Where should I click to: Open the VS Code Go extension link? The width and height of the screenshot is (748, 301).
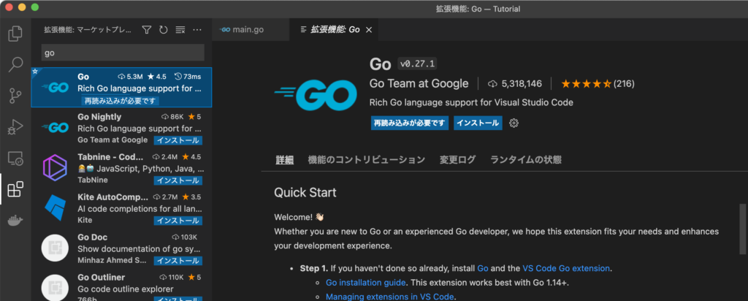click(x=566, y=269)
